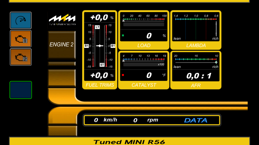The width and height of the screenshot is (259, 145).
Task: Open the LAMBDA gauge panel
Action: coord(196,30)
